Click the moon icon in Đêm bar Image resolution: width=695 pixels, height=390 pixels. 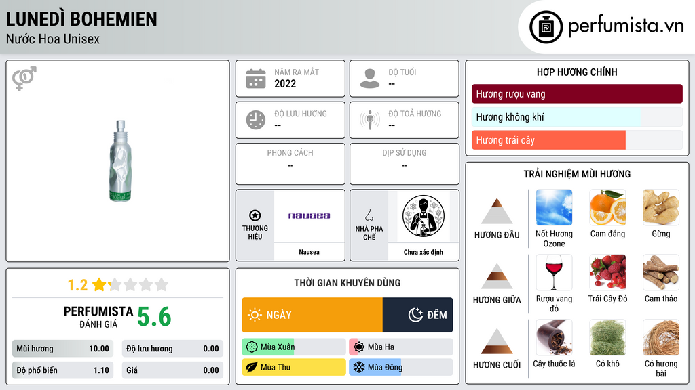[415, 315]
